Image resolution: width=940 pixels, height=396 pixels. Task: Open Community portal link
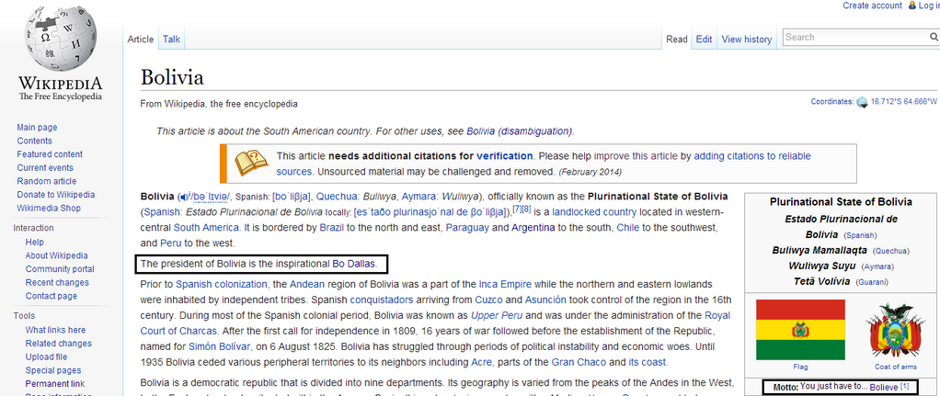point(60,269)
